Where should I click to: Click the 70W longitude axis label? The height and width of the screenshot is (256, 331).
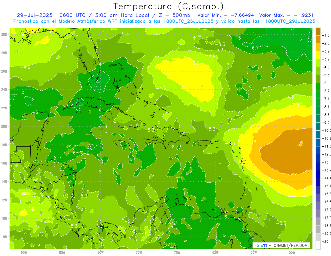(x=177, y=252)
